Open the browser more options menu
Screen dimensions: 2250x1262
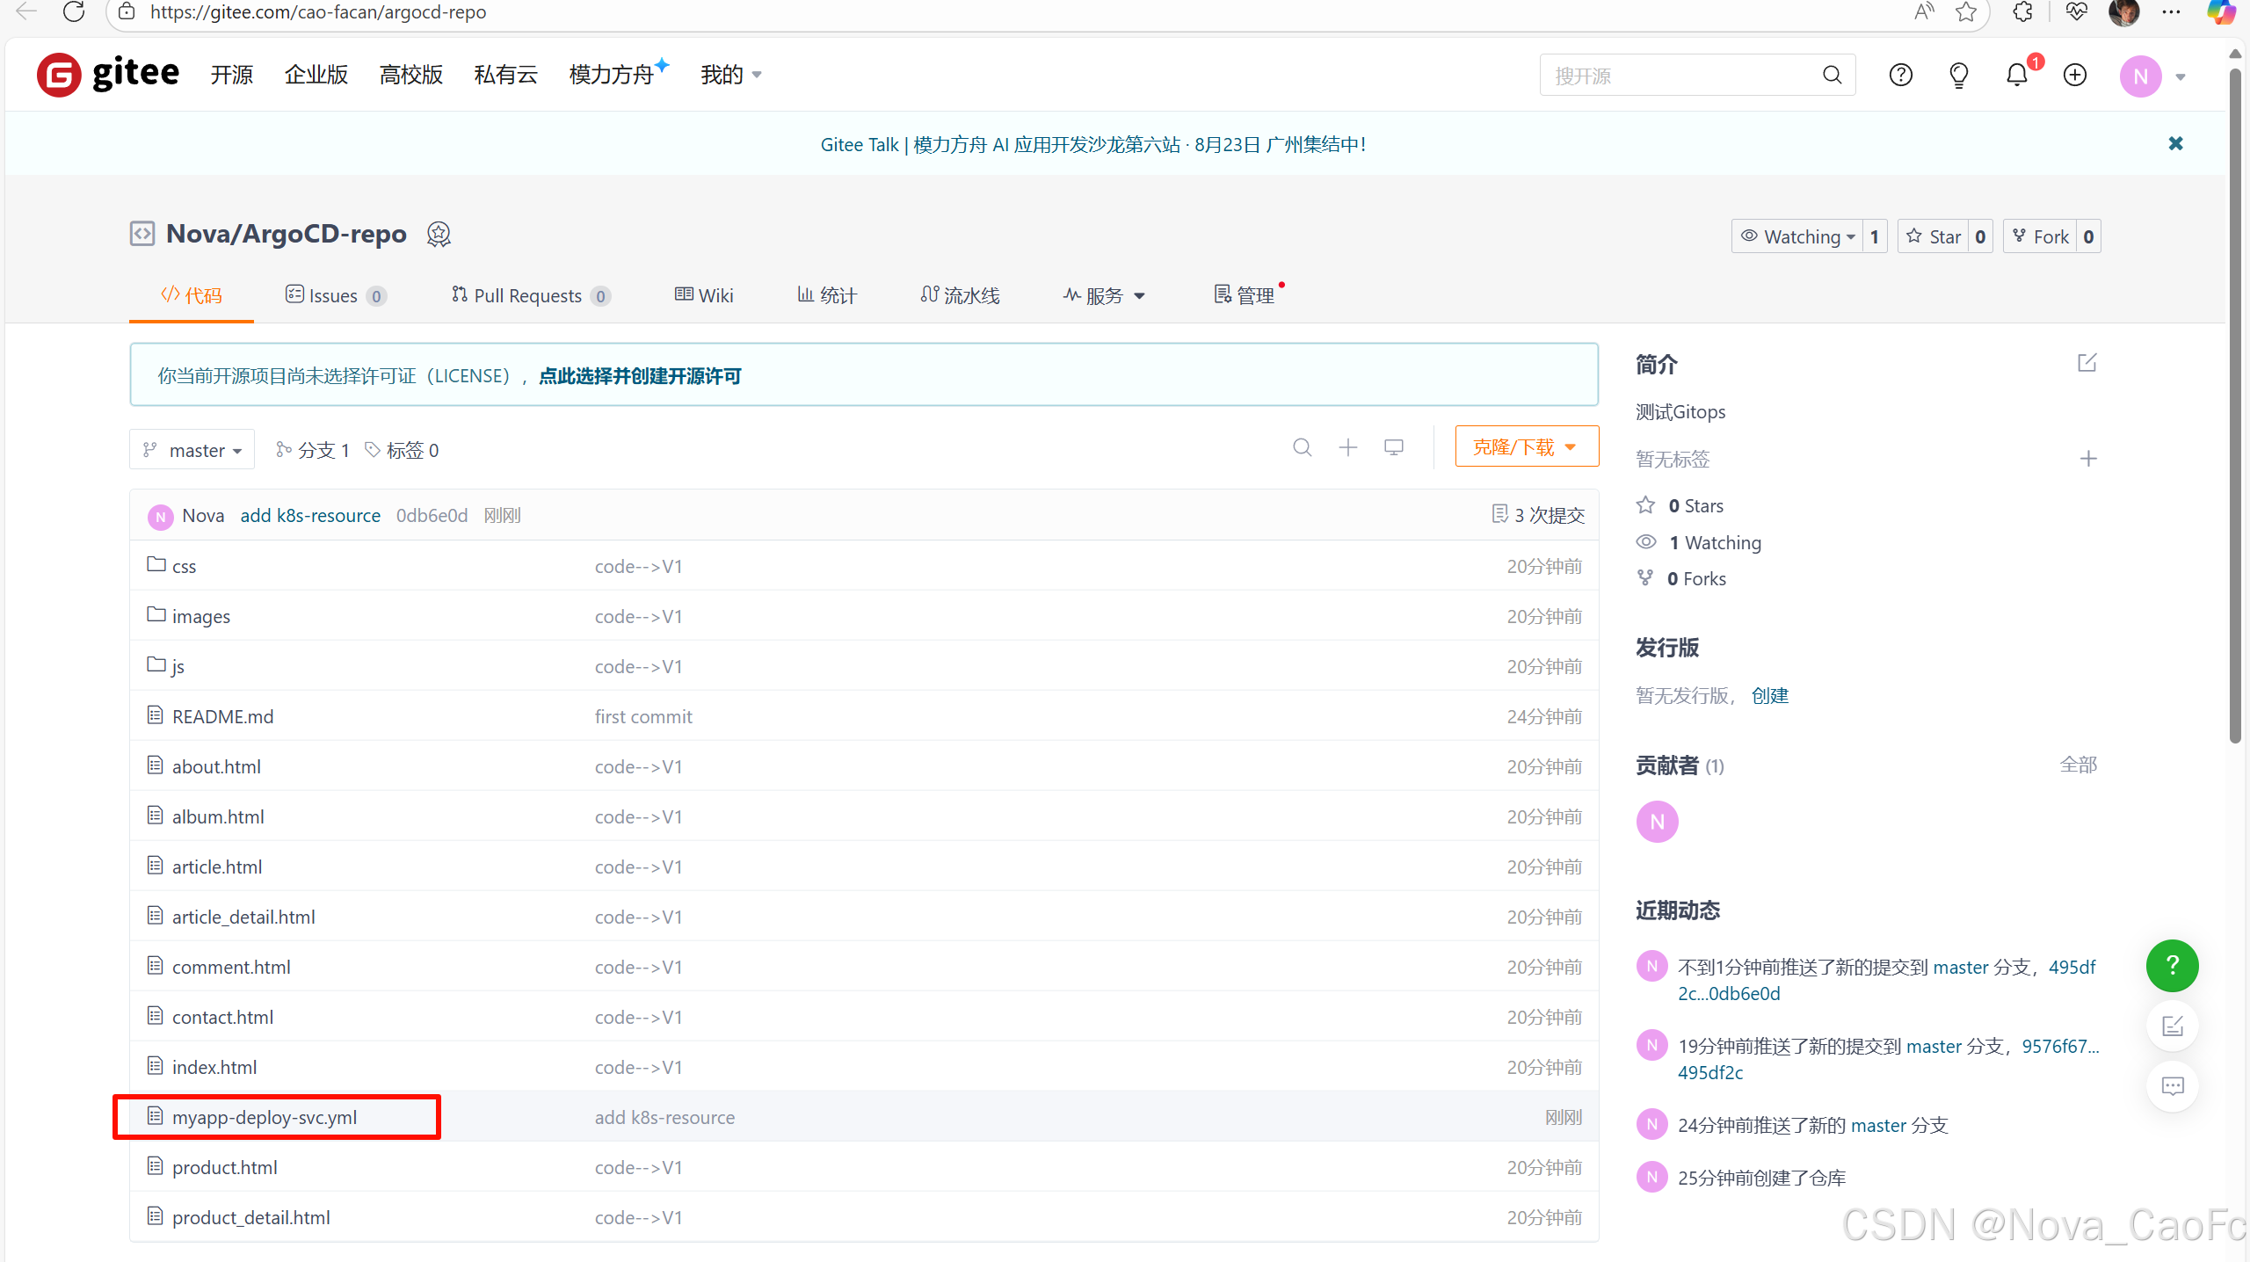[x=2171, y=11]
